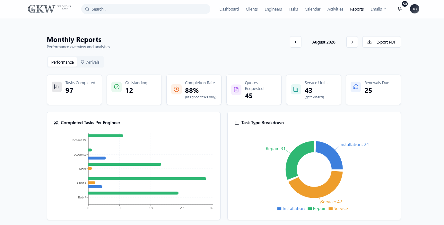The image size is (444, 225).
Task: Expand the Emails dropdown menu
Action: 379,9
